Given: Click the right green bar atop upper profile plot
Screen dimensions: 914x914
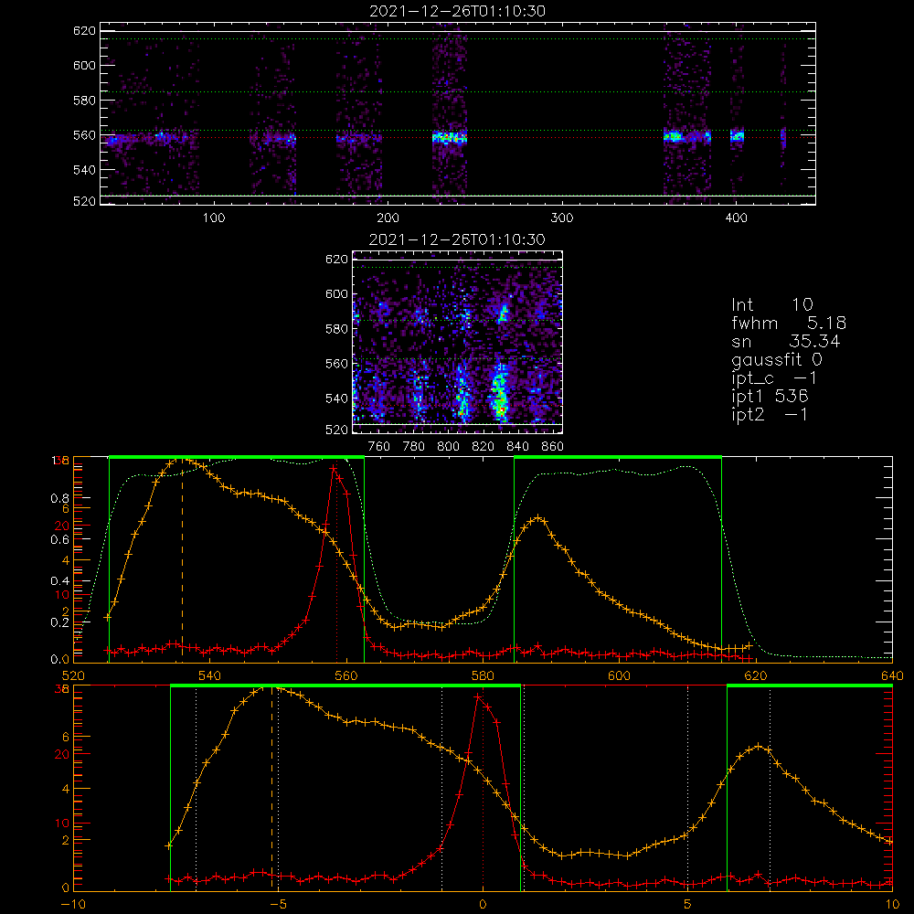Looking at the screenshot, I should click(x=618, y=457).
